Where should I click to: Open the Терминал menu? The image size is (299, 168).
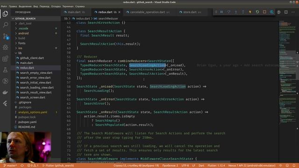click(68, 6)
